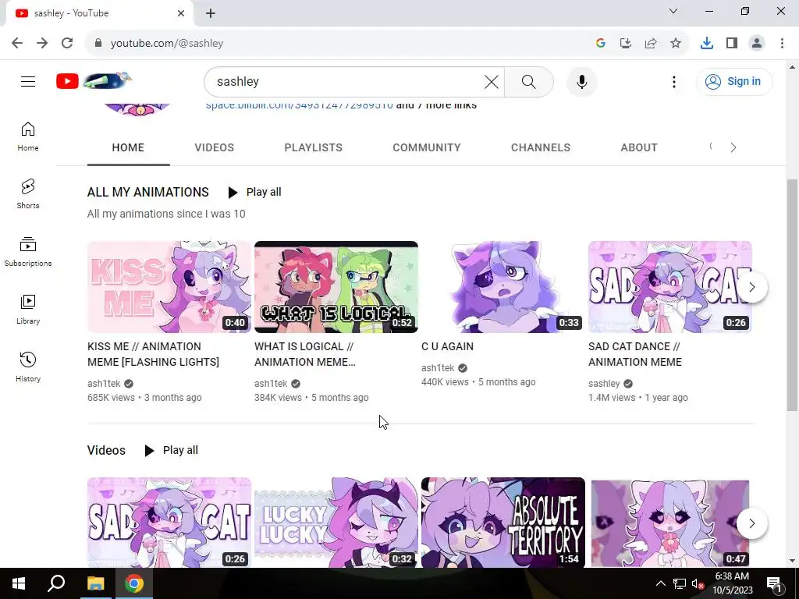Go to Home in the sidebar
This screenshot has height=599, width=799.
[x=28, y=136]
